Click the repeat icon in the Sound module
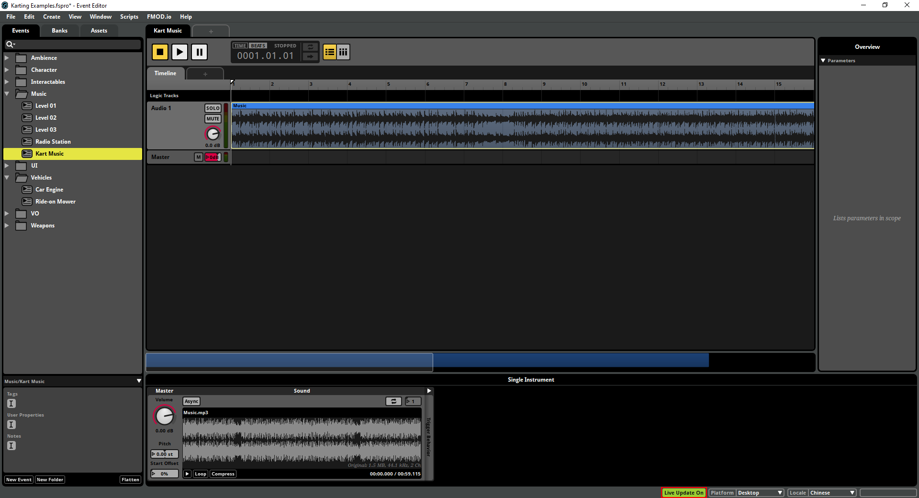919x498 pixels. [393, 401]
